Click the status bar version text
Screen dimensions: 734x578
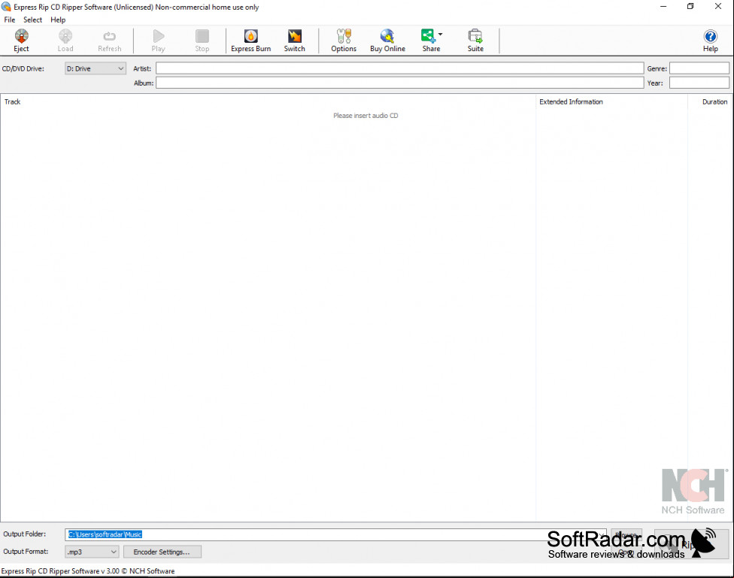click(x=88, y=571)
